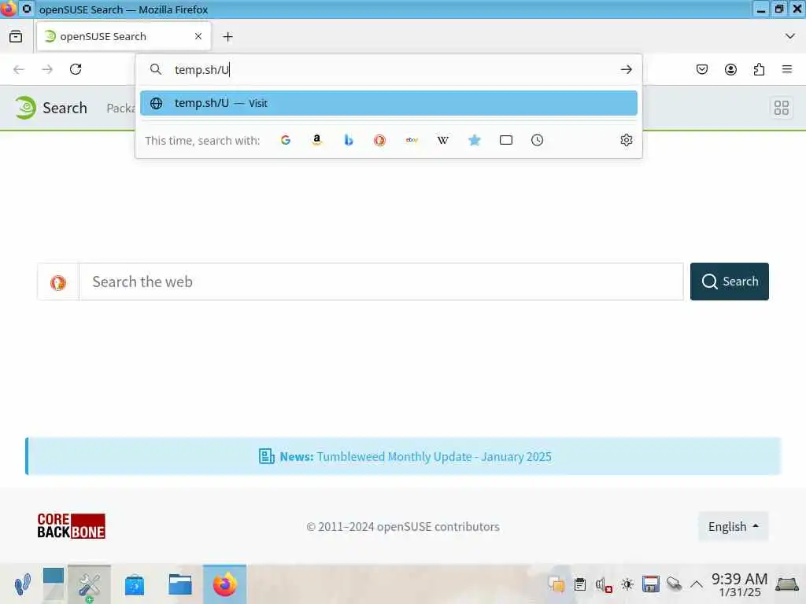The height and width of the screenshot is (604, 806).
Task: Open muted audio volume tray icon
Action: 604,584
